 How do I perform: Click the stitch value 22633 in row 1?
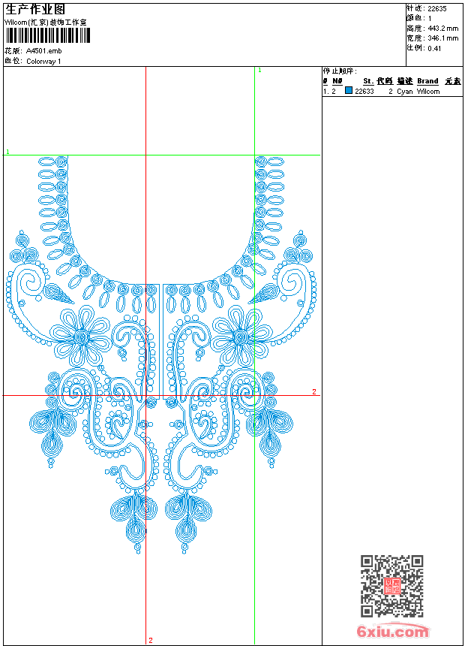364,92
